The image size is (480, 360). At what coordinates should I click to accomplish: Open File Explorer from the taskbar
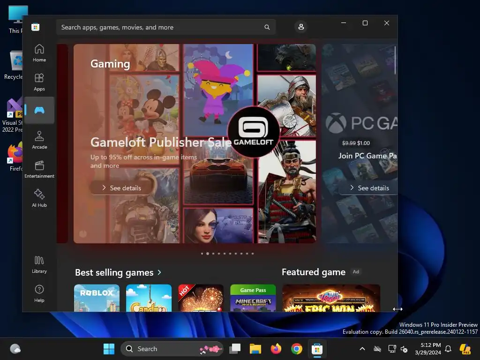click(255, 349)
